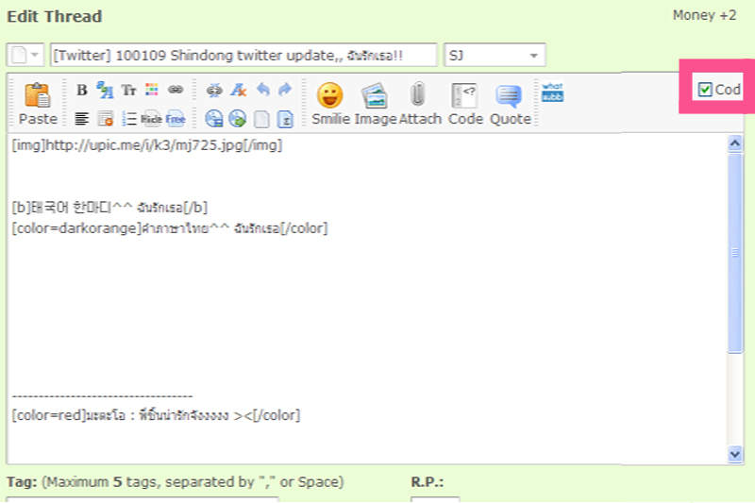
Task: Click the undo arrow icon
Action: pos(262,90)
